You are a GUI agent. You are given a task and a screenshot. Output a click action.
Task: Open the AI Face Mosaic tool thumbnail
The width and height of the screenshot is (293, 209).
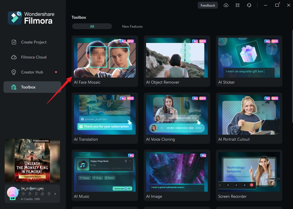[x=104, y=58]
